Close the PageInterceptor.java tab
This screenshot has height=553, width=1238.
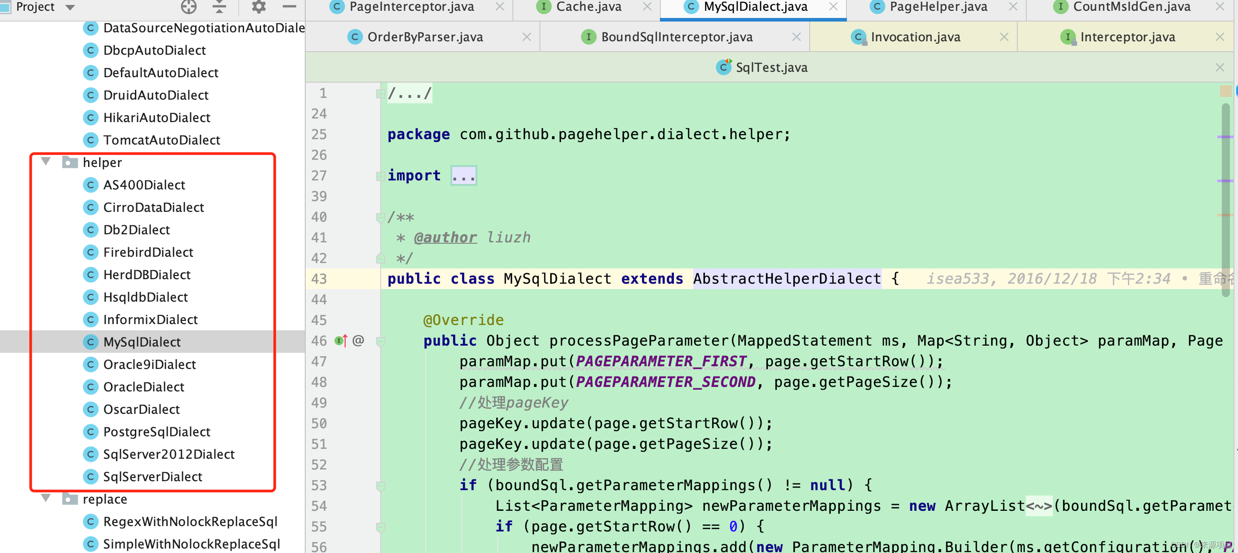[x=500, y=7]
